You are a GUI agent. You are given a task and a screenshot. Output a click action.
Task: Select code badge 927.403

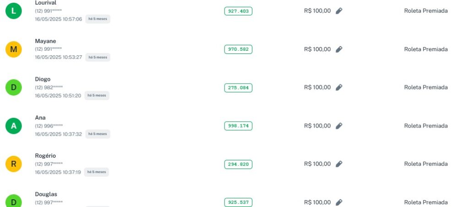click(x=238, y=11)
